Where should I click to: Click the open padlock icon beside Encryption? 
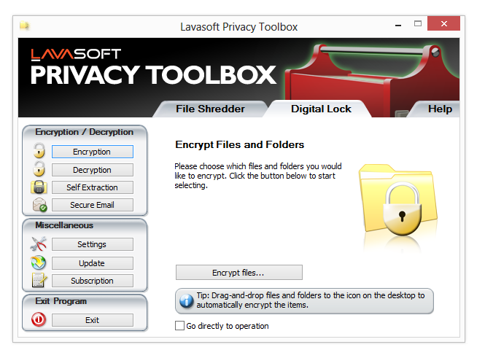pyautogui.click(x=39, y=152)
